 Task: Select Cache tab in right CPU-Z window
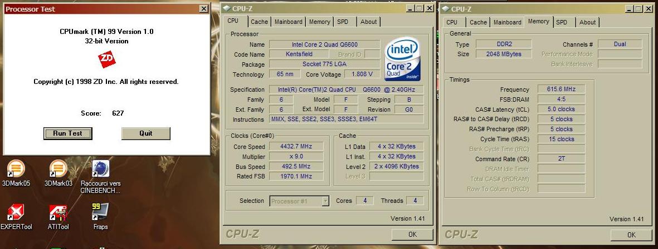pyautogui.click(x=479, y=22)
